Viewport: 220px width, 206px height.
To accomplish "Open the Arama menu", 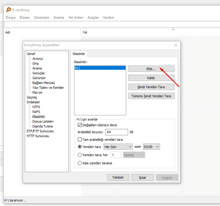I will tap(59, 18).
